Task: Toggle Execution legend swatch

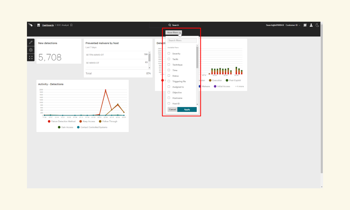Action: [x=210, y=80]
